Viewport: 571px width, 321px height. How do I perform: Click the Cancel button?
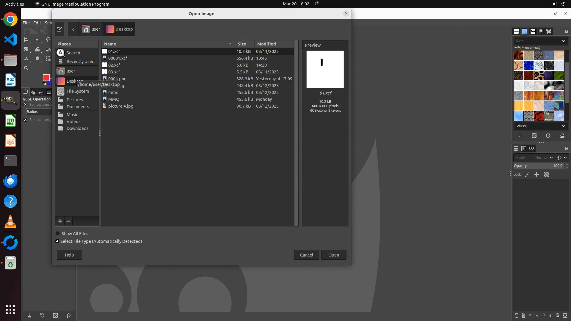(x=306, y=255)
